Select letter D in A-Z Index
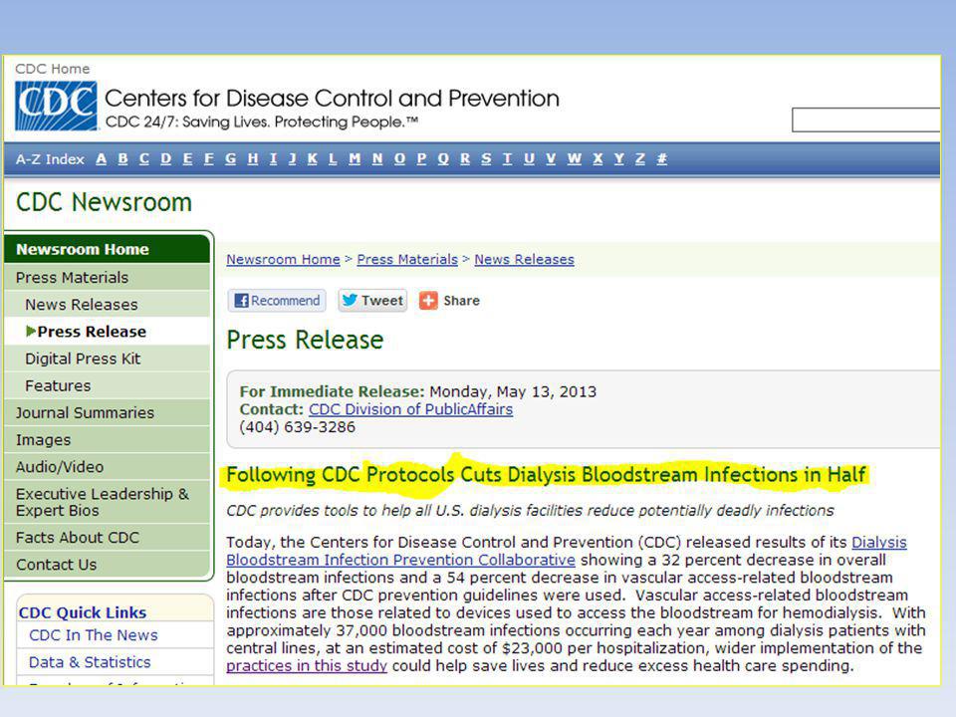Viewport: 956px width, 717px height. tap(166, 159)
